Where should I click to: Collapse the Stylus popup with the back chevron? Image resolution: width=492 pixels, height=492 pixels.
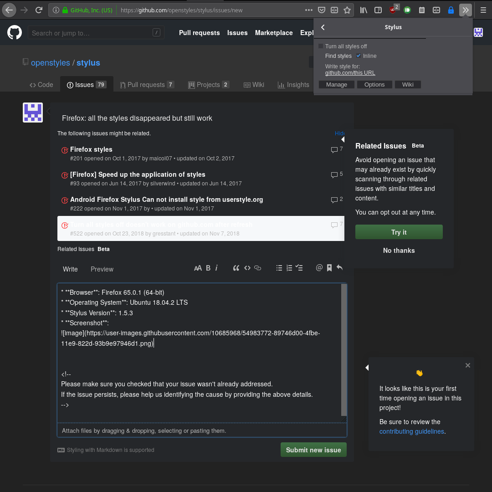323,27
